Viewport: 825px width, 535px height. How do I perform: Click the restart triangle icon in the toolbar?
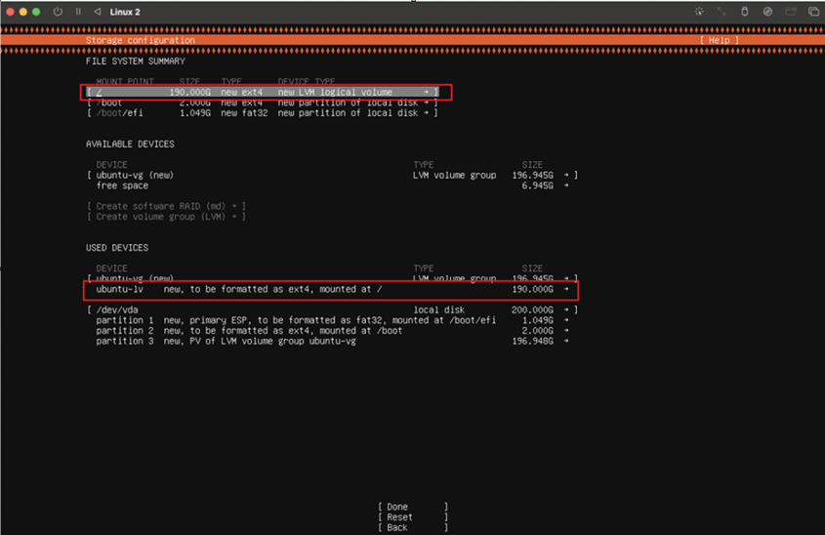98,12
